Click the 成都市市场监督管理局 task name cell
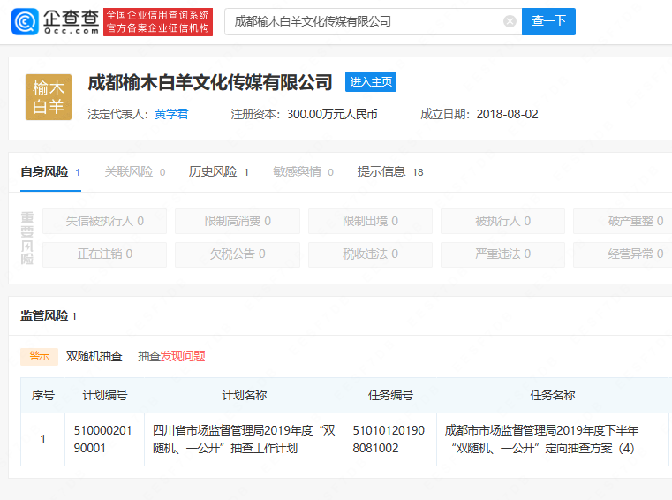The height and width of the screenshot is (500, 672). (x=553, y=440)
